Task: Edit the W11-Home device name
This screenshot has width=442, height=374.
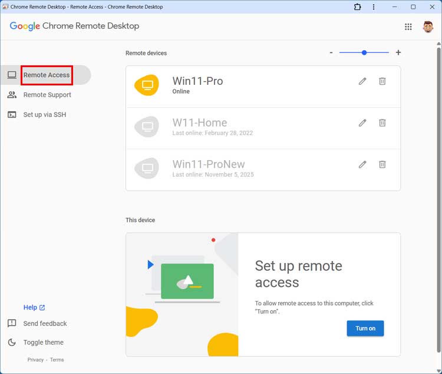Action: click(362, 123)
